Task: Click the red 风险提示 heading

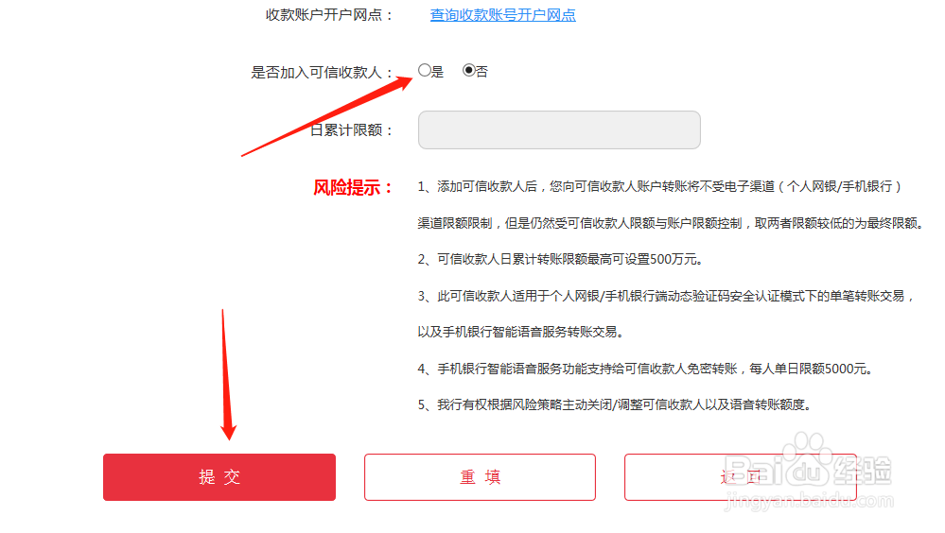Action: pos(353,187)
